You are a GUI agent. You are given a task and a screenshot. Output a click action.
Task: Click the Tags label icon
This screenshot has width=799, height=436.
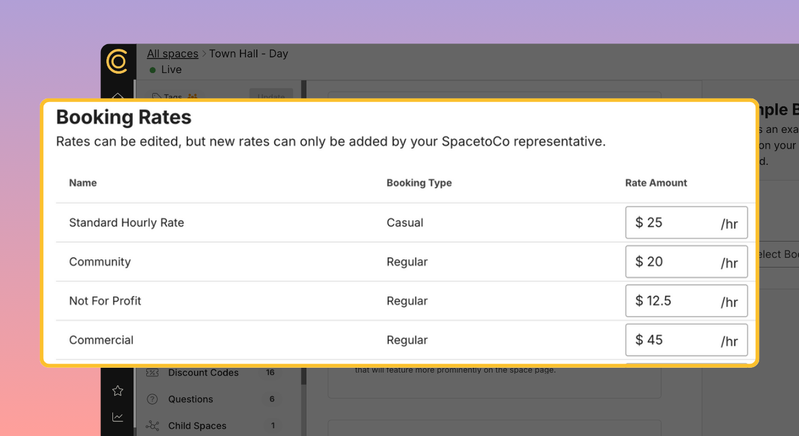[157, 97]
